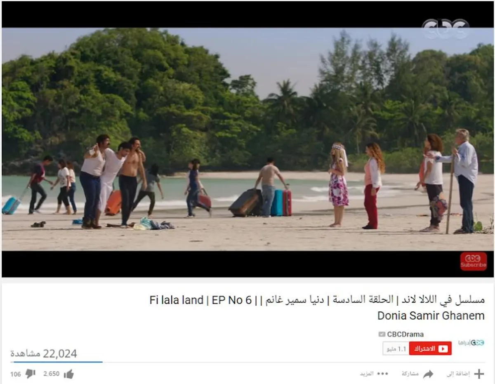Click the CBC Subscribe overlay on the video

(474, 261)
